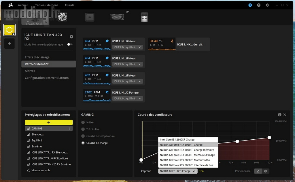This screenshot has width=295, height=182.
Task: Expand the first fan preset dropdown
Action: pyautogui.click(x=128, y=47)
